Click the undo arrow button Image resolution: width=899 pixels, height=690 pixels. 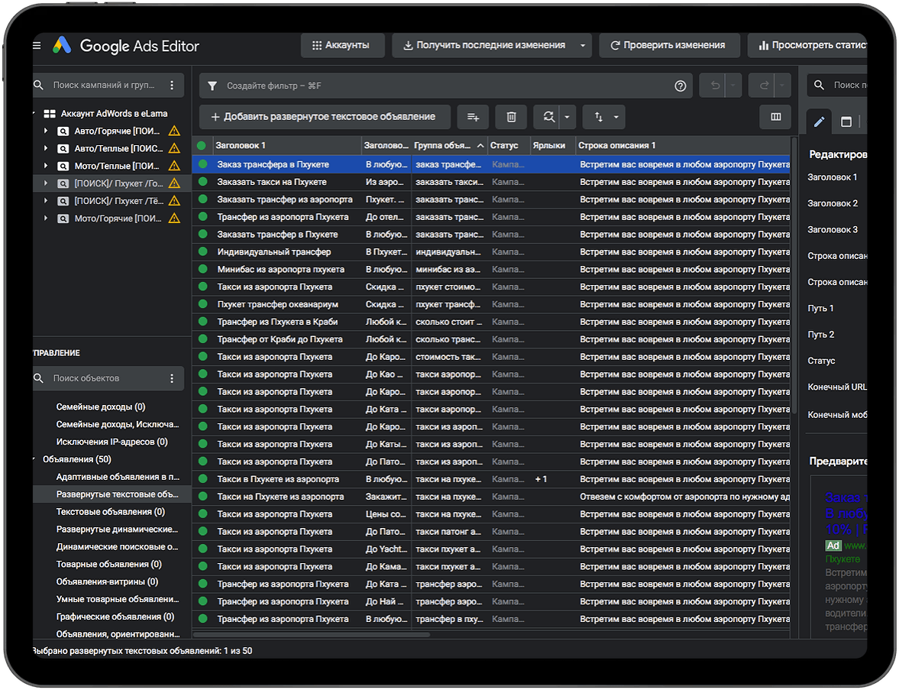point(715,86)
